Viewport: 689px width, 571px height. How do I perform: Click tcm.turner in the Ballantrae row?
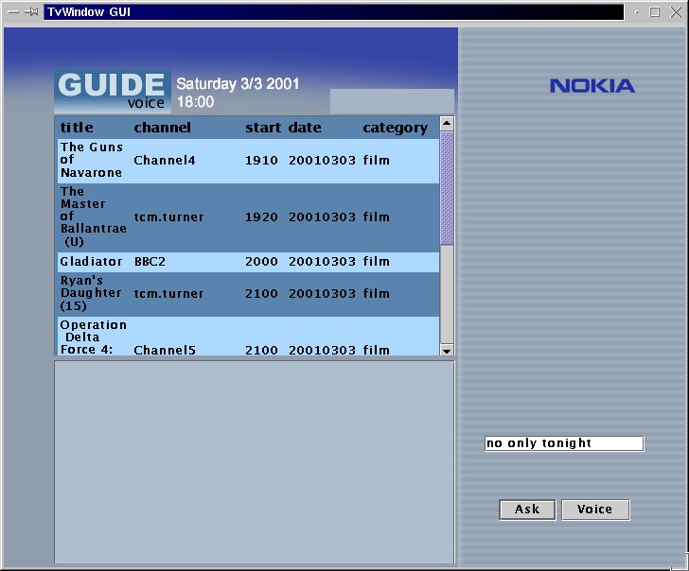point(168,216)
